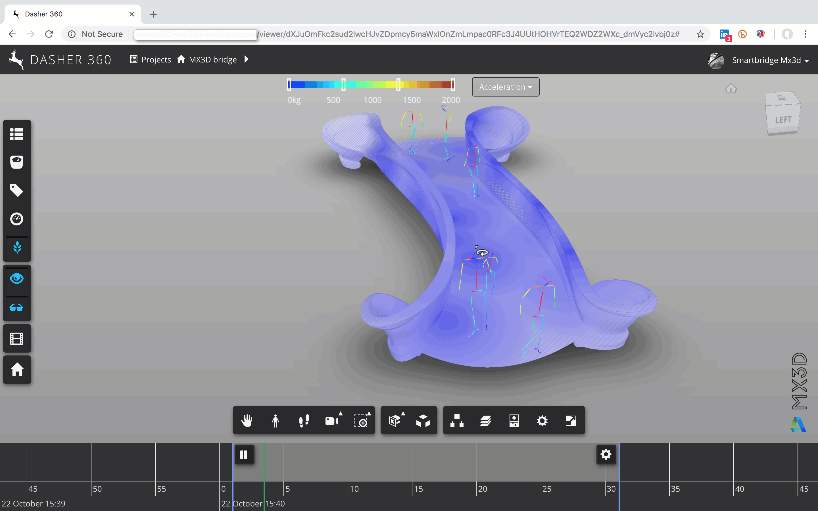The height and width of the screenshot is (511, 818).
Task: Activate the first-person view tool
Action: click(x=275, y=420)
